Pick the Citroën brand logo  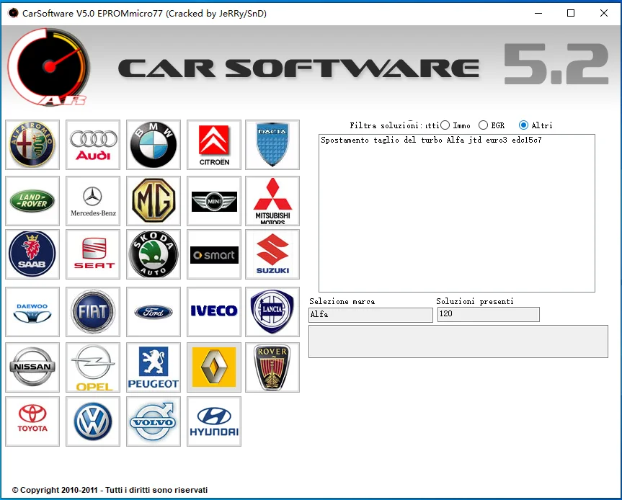pyautogui.click(x=214, y=145)
